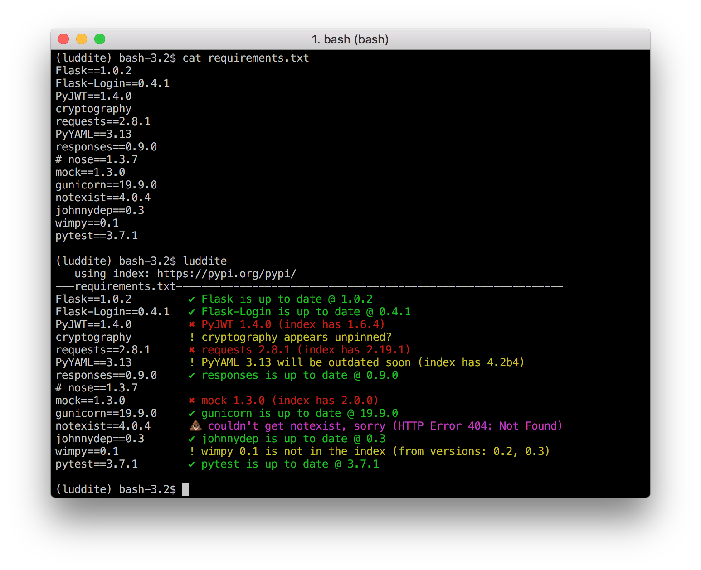
Task: Click the red X beside requests 2.8.1
Action: [x=192, y=350]
